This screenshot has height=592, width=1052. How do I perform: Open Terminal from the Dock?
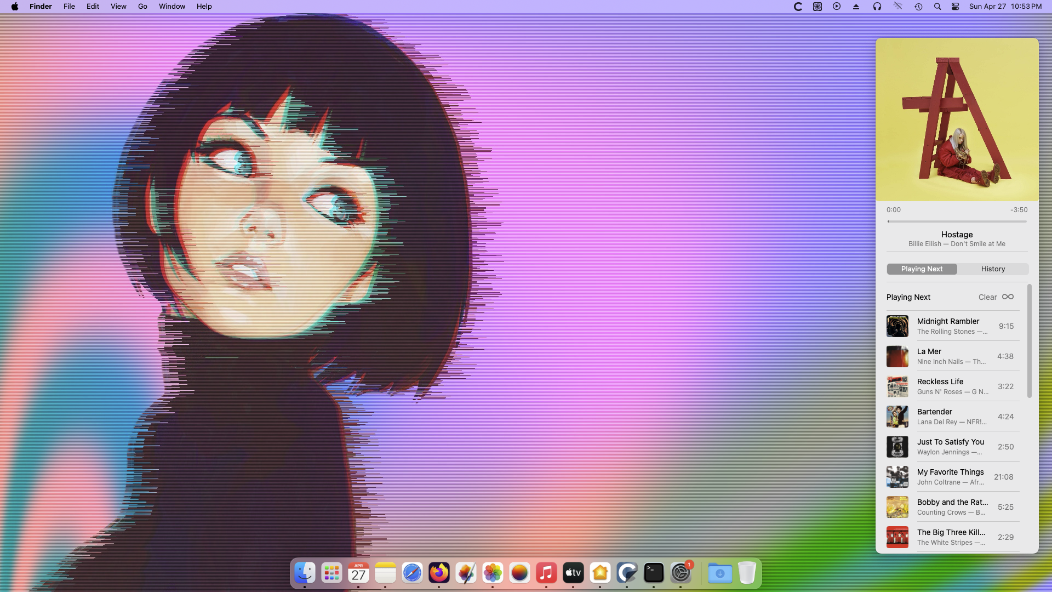tap(654, 573)
